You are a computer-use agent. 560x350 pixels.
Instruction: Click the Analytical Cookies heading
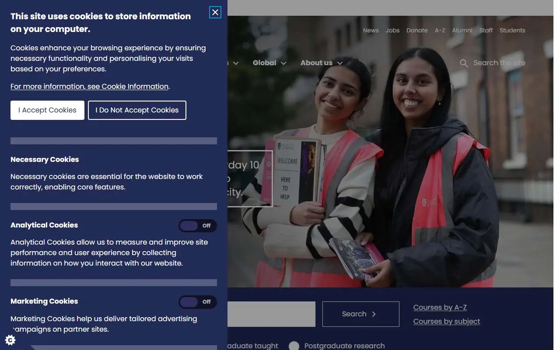[44, 225]
